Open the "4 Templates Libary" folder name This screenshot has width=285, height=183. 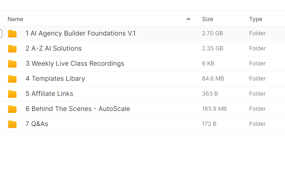click(x=55, y=79)
